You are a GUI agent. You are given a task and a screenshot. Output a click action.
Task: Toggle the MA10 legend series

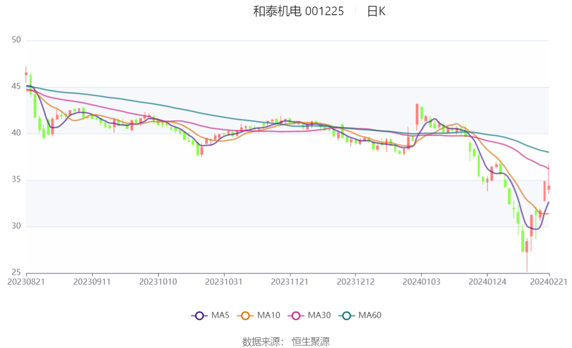[259, 316]
